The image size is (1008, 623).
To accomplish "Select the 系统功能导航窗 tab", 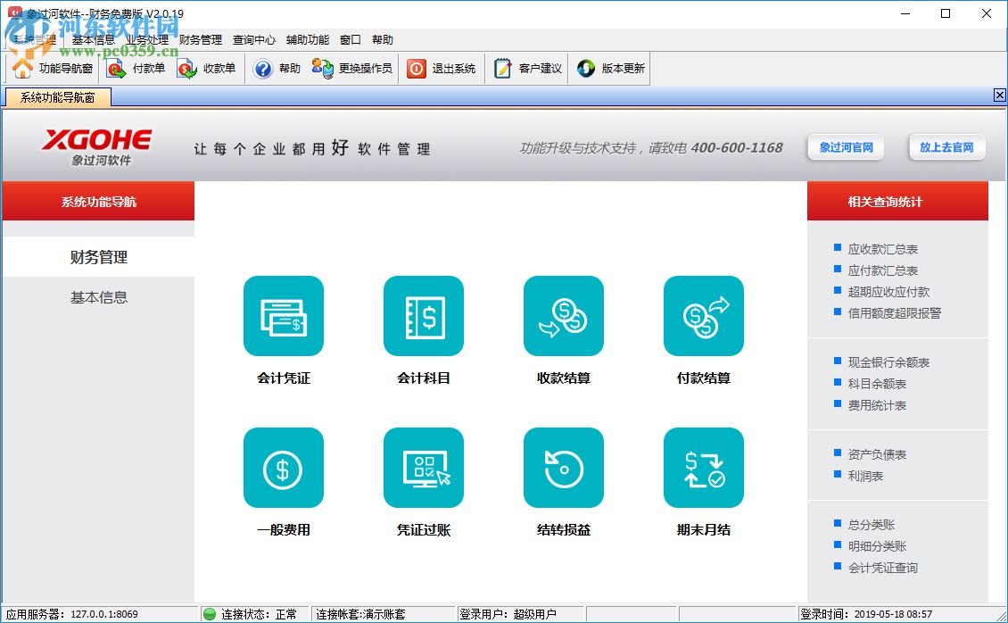I will tap(56, 96).
